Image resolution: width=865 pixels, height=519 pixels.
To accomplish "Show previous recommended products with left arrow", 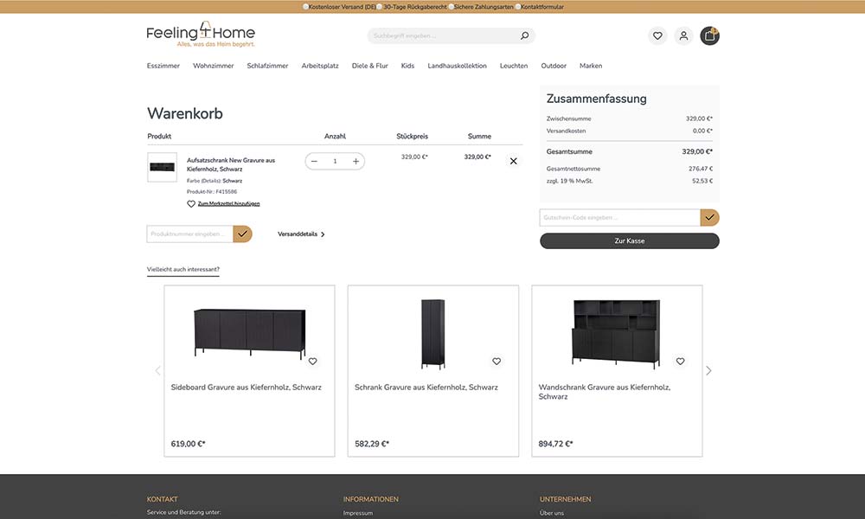I will click(157, 370).
